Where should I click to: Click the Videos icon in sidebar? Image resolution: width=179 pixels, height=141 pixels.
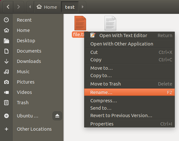6,92
